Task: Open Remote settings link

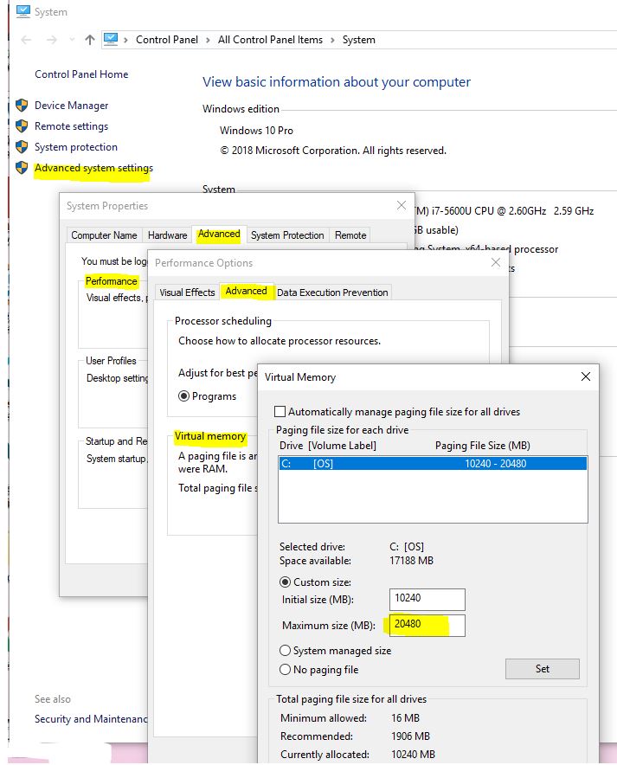Action: tap(71, 126)
